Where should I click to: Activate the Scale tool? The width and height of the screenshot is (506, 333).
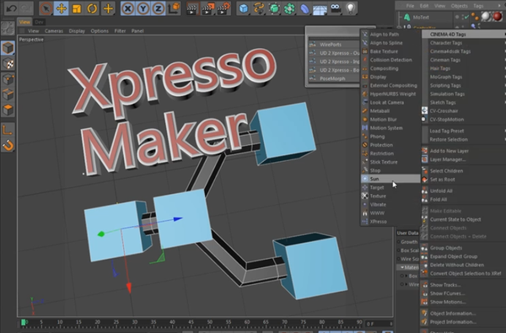pos(77,8)
